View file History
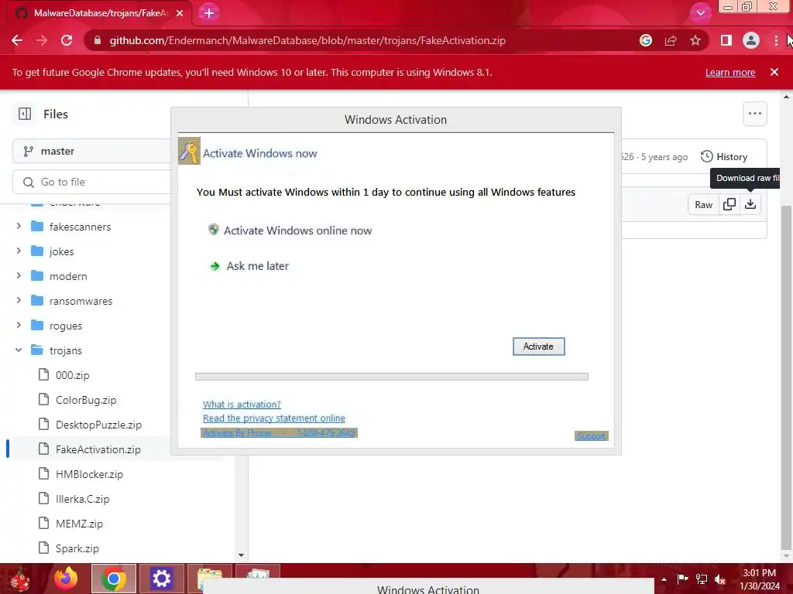 pyautogui.click(x=724, y=157)
